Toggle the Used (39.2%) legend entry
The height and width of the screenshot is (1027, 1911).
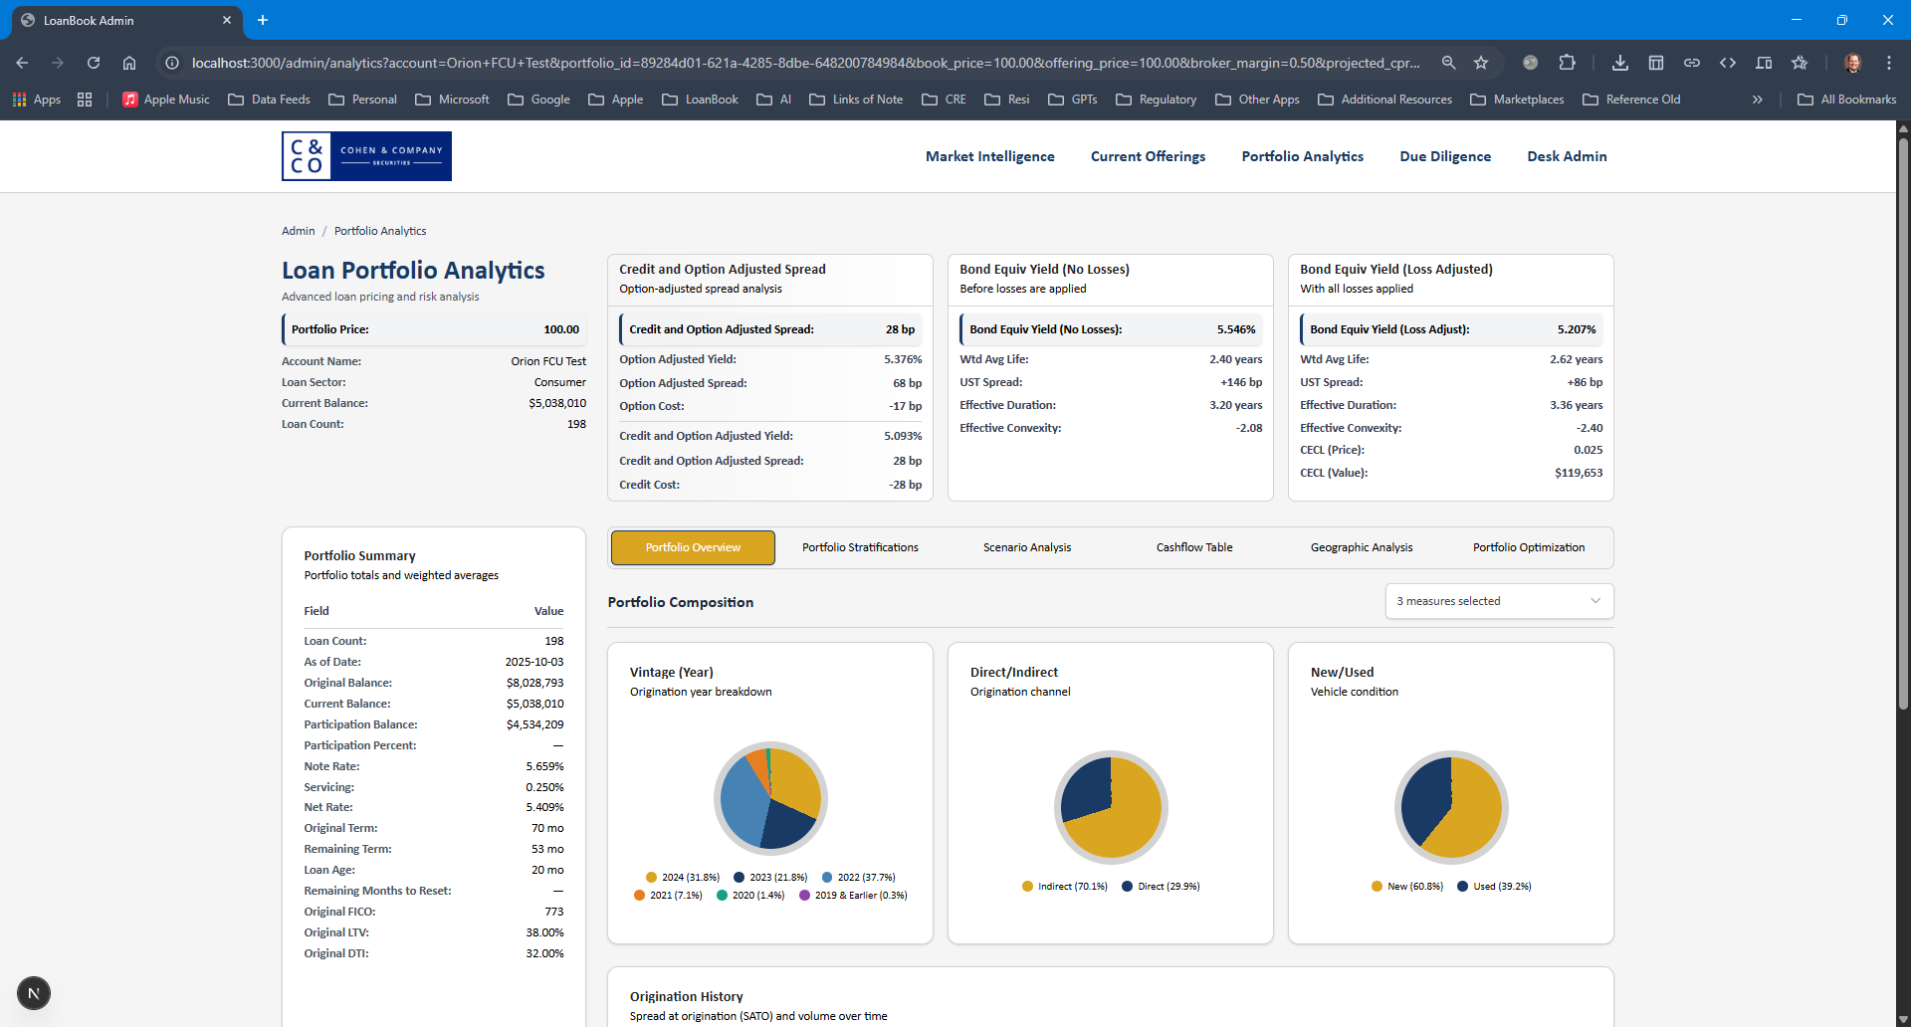[1494, 886]
